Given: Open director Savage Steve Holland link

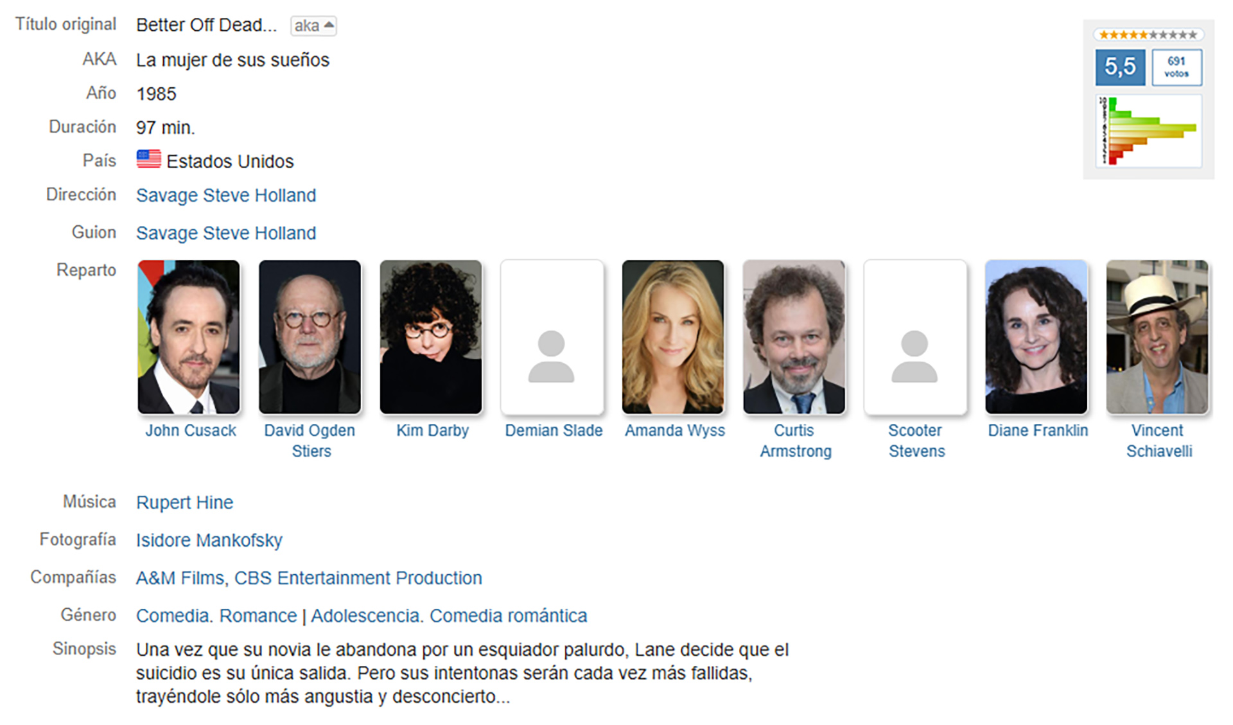Looking at the screenshot, I should 226,195.
